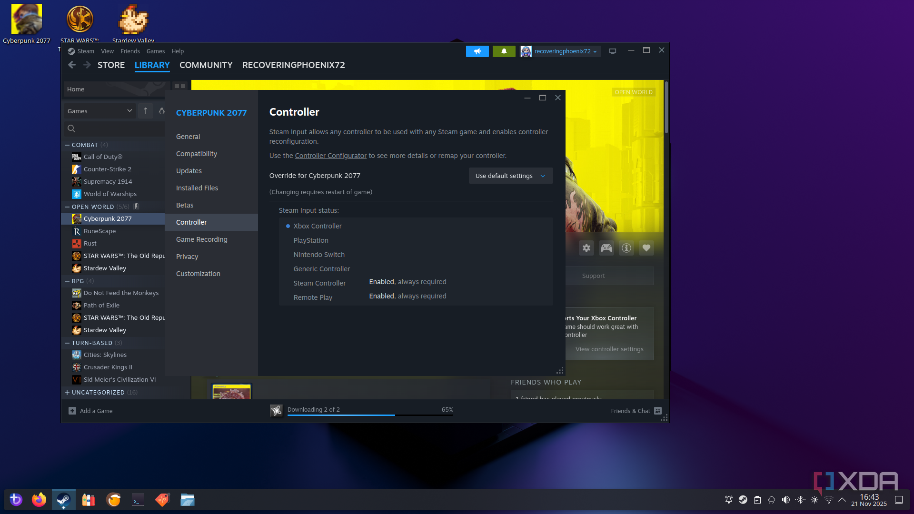This screenshot has height=514, width=914.
Task: Open Stardew Valley desktop shortcut
Action: coord(133,24)
